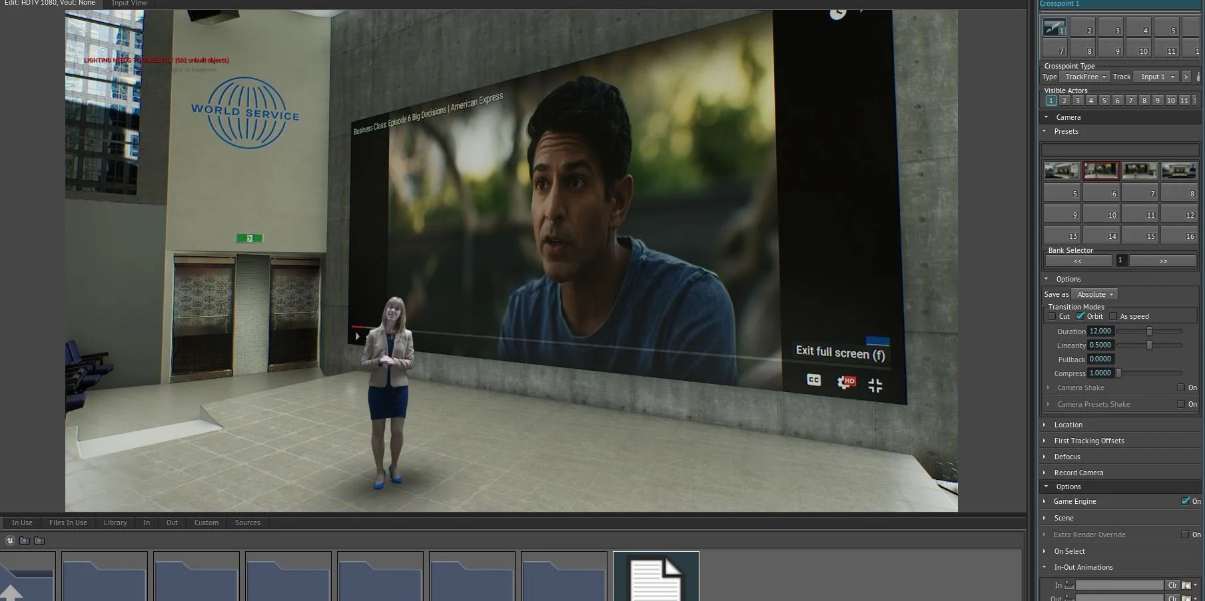Select crosspoint slot 8
Screen dimensions: 1205x601
tap(1082, 48)
